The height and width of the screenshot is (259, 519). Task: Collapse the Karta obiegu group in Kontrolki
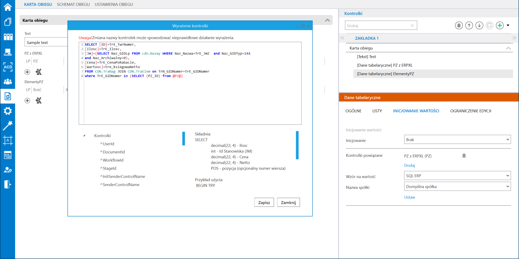point(508,48)
